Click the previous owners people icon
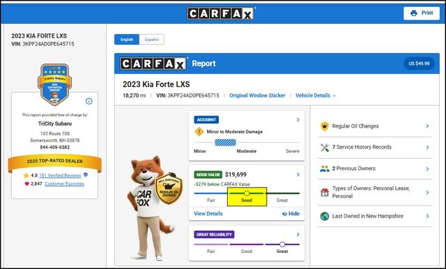The height and width of the screenshot is (269, 446). (x=325, y=169)
